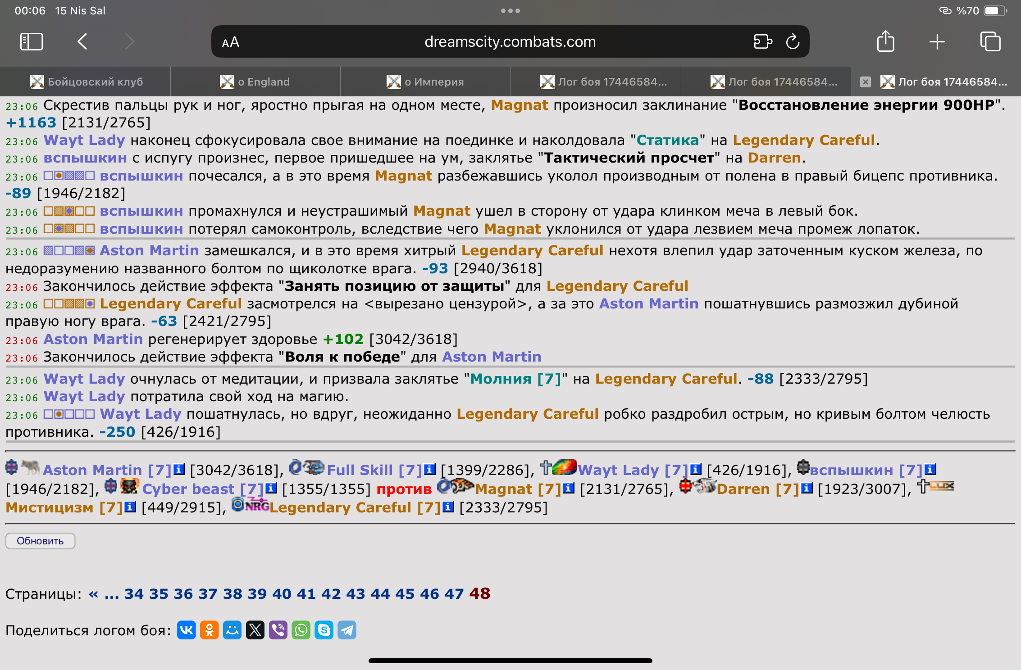Open Aston Martin info icon

[x=179, y=470]
